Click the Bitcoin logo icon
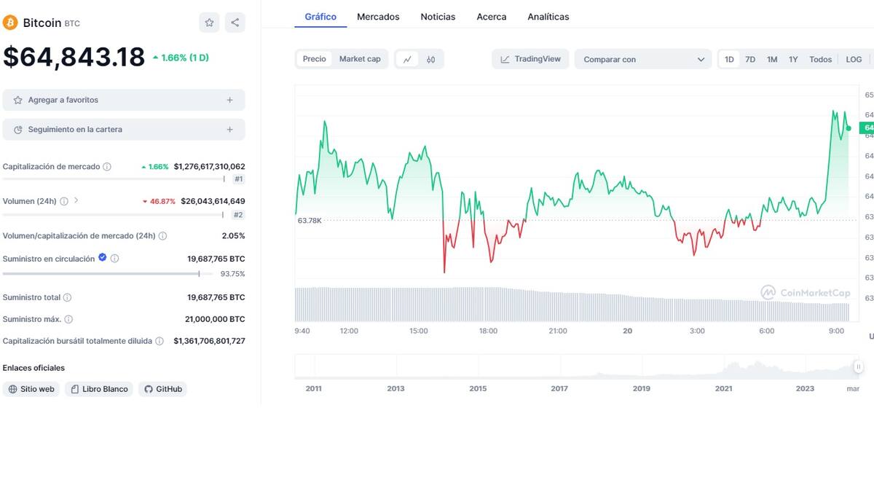This screenshot has height=502, width=874. click(x=9, y=23)
